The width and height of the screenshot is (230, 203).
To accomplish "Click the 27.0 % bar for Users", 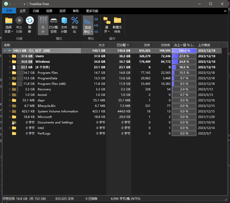I will click(184, 56).
